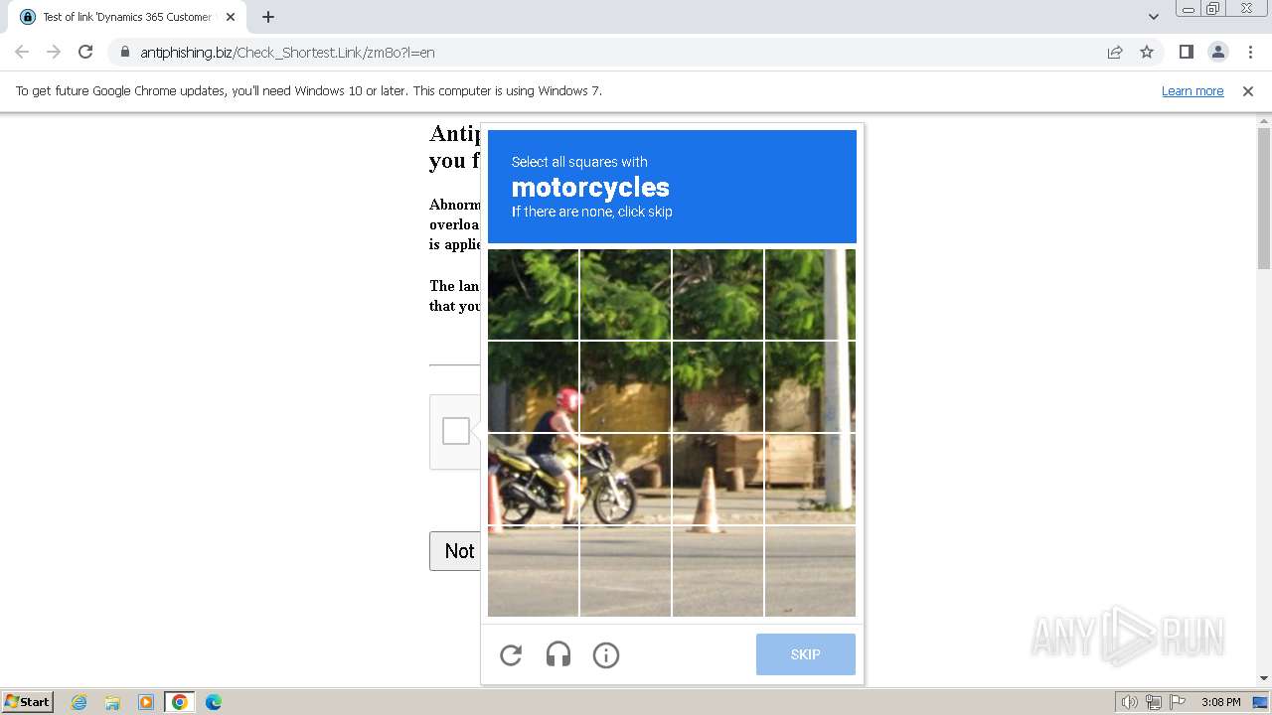Open the Action Center flag icon
This screenshot has height=715, width=1272.
pyautogui.click(x=1176, y=702)
